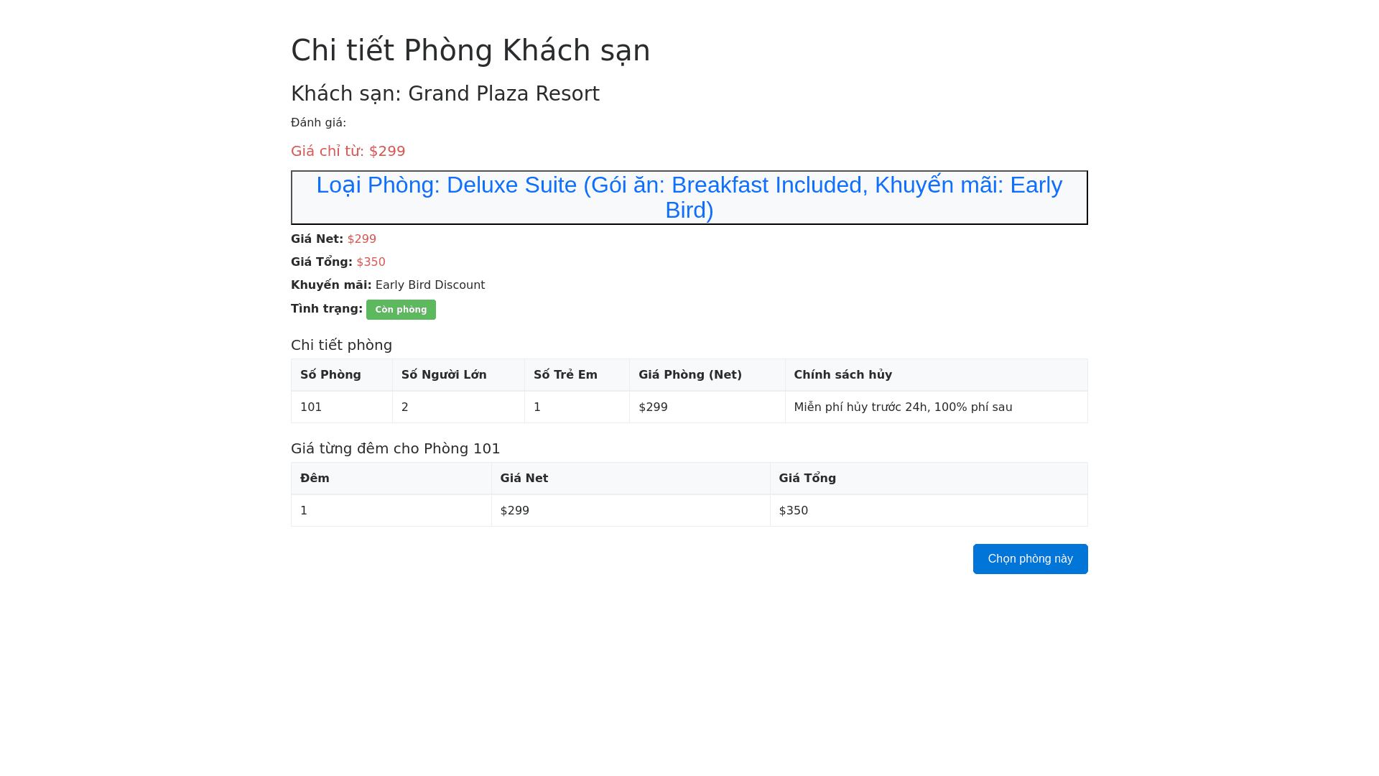Select room number 101 cell

311,407
